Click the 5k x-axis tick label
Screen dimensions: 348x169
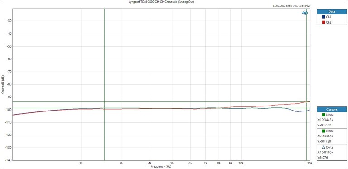pyautogui.click(x=172, y=163)
